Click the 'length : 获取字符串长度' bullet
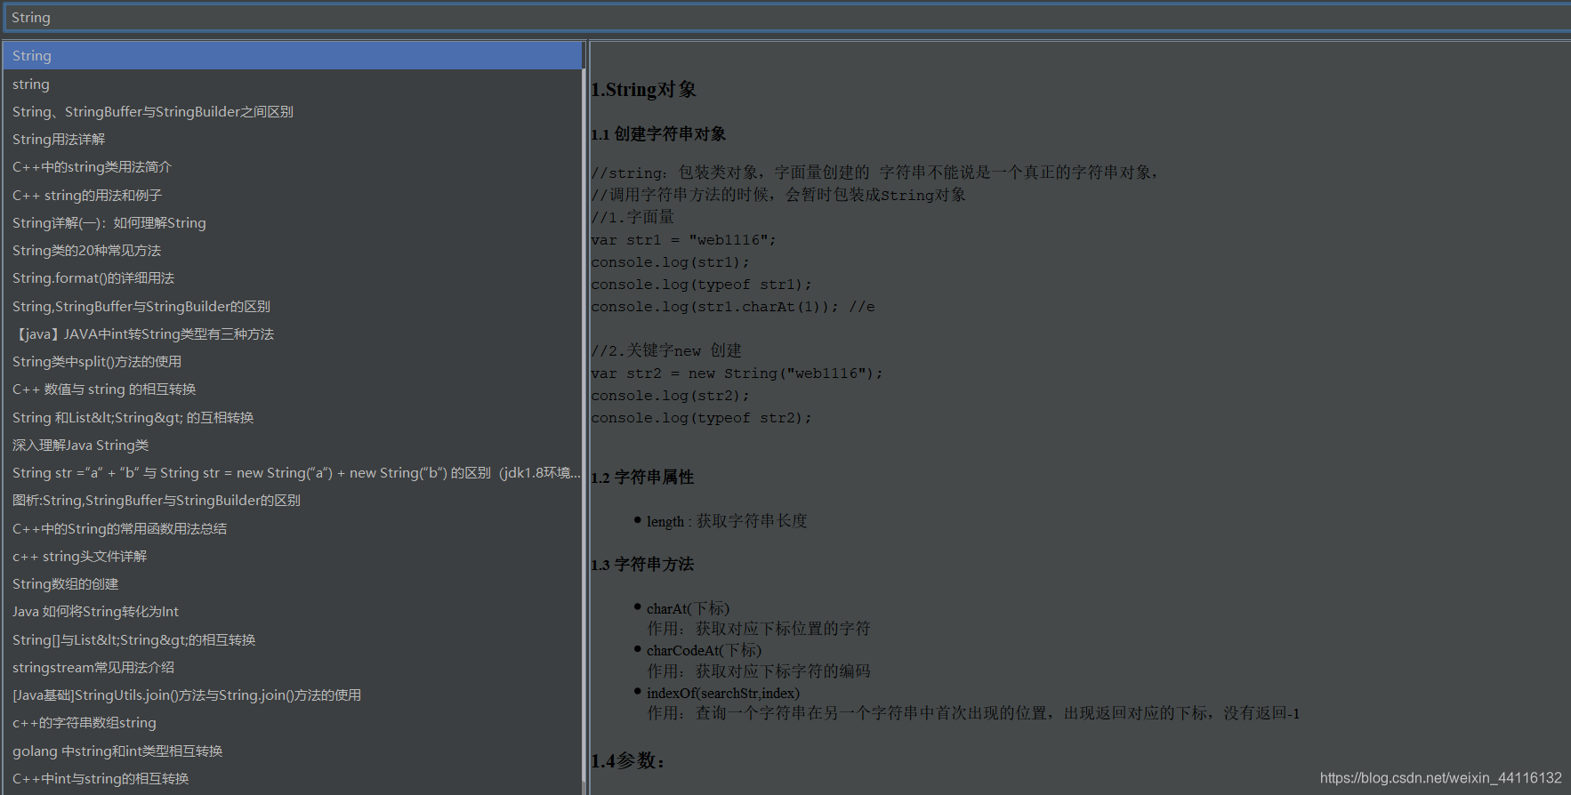The width and height of the screenshot is (1571, 795). tap(727, 521)
